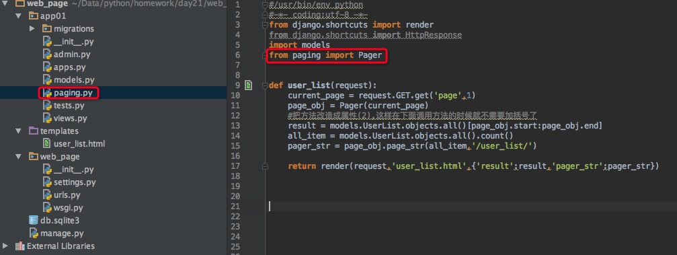This screenshot has height=255, width=677.
Task: Click the apps.py Python file icon
Action: pyautogui.click(x=47, y=67)
